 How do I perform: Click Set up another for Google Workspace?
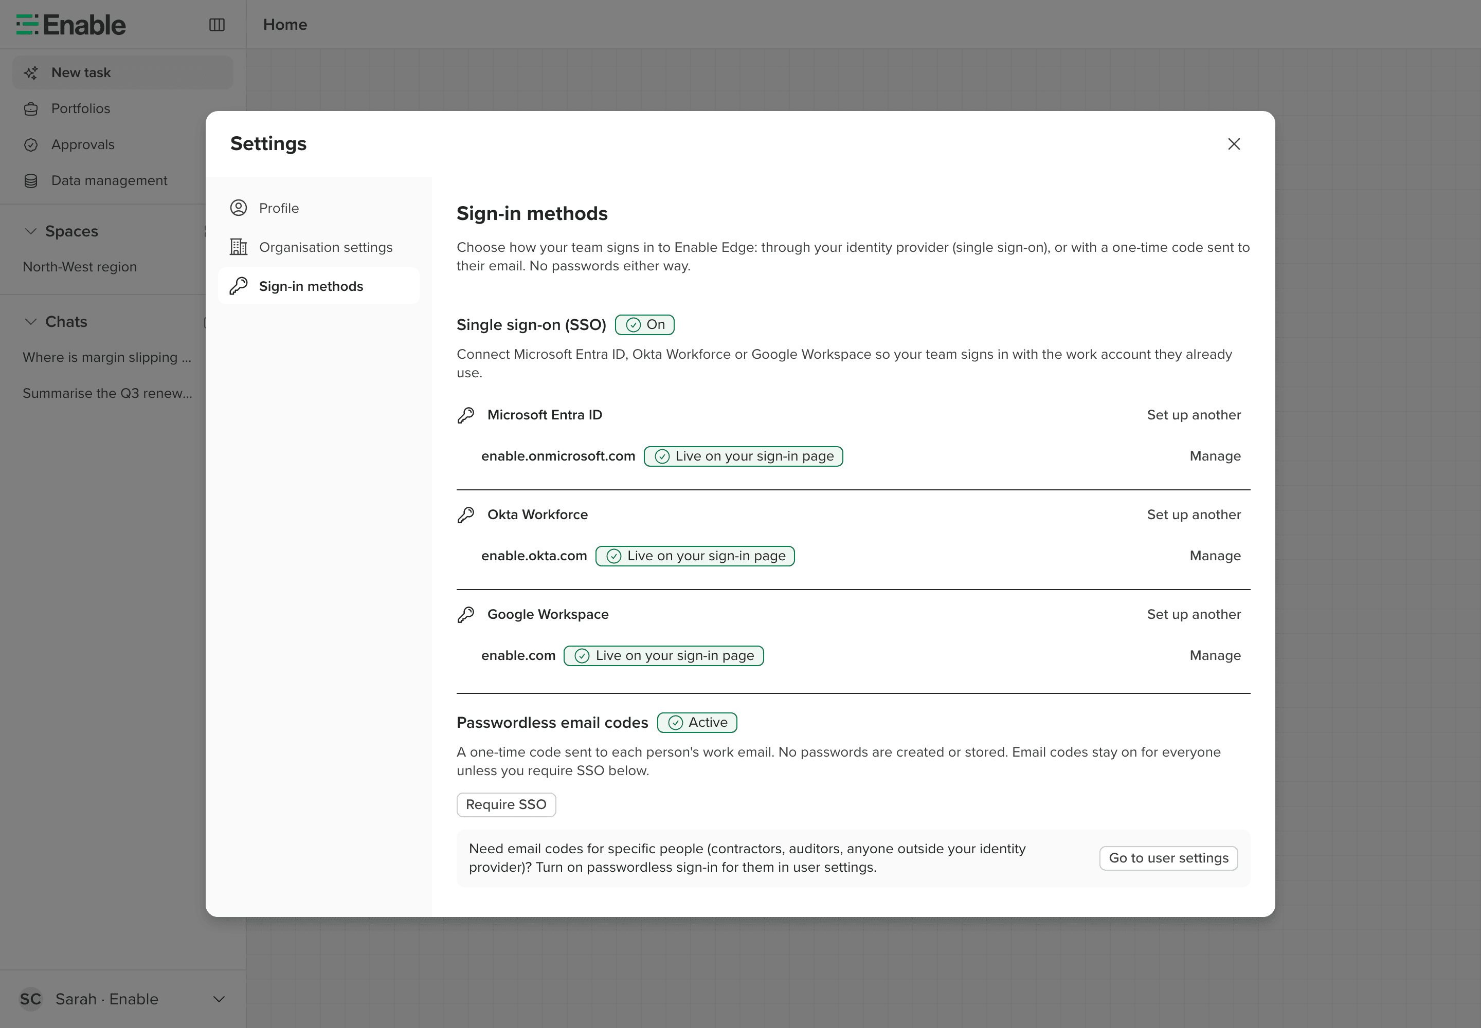point(1194,614)
